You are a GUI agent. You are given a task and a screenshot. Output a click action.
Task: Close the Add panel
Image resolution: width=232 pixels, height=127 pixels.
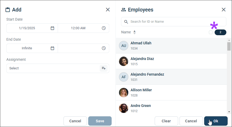tap(108, 10)
